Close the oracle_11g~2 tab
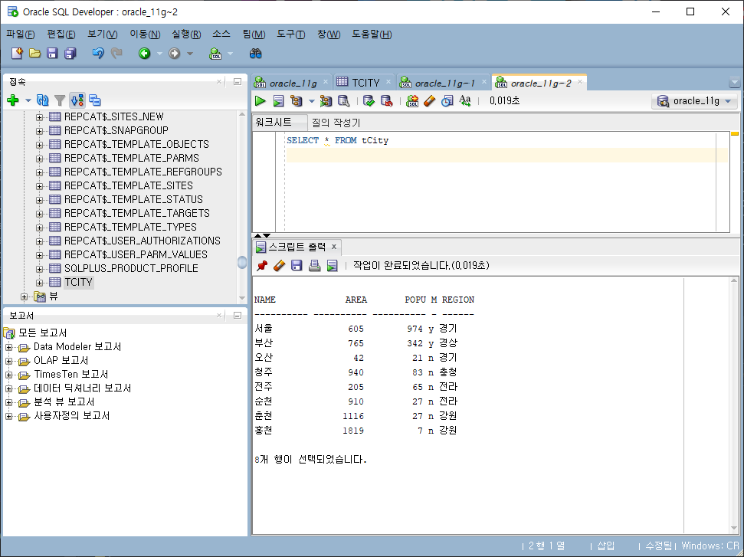 tap(580, 82)
